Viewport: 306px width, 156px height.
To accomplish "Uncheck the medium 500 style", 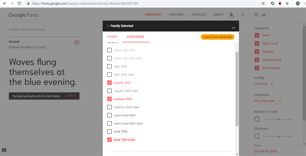I will [x=109, y=99].
